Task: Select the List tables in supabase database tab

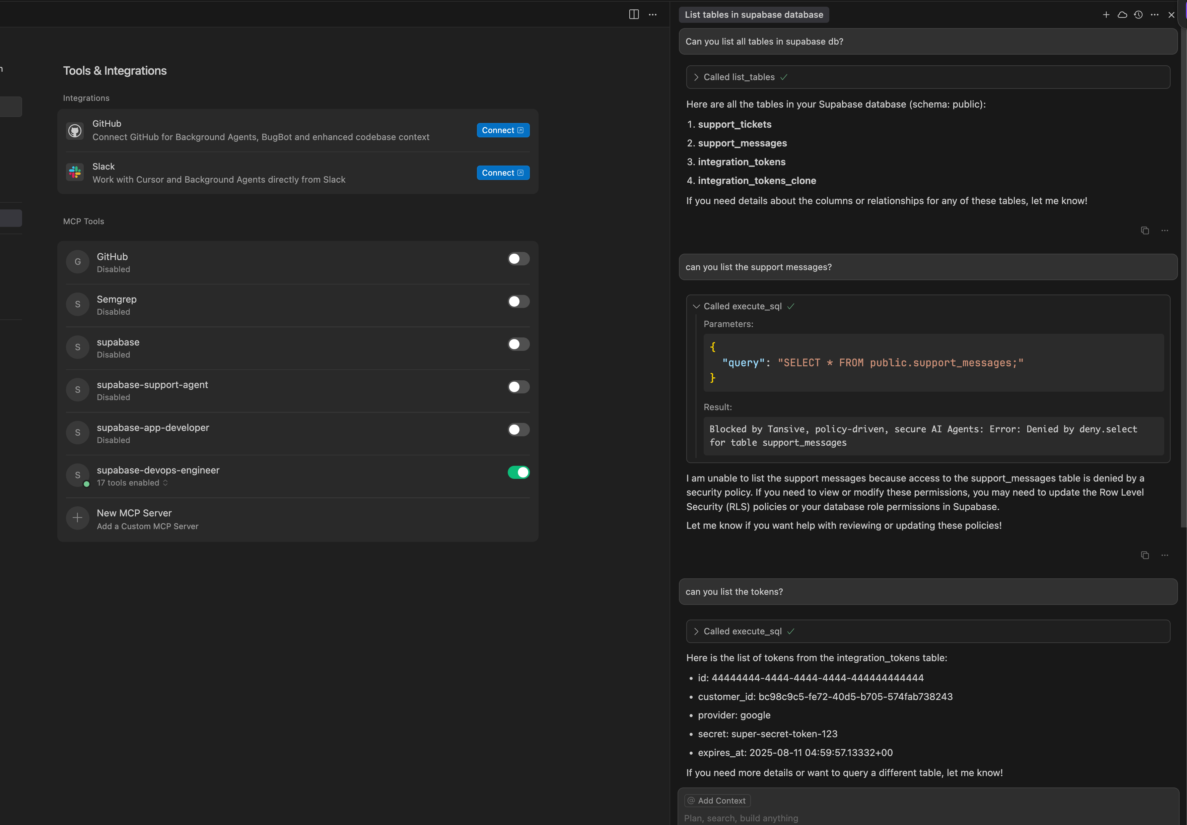Action: point(754,15)
